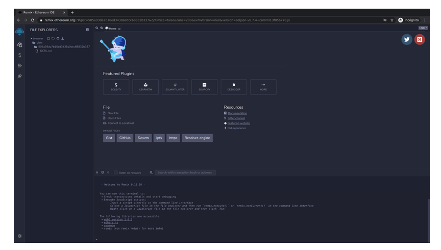Open the Old experience link
This screenshot has width=441, height=250.
tap(236, 128)
